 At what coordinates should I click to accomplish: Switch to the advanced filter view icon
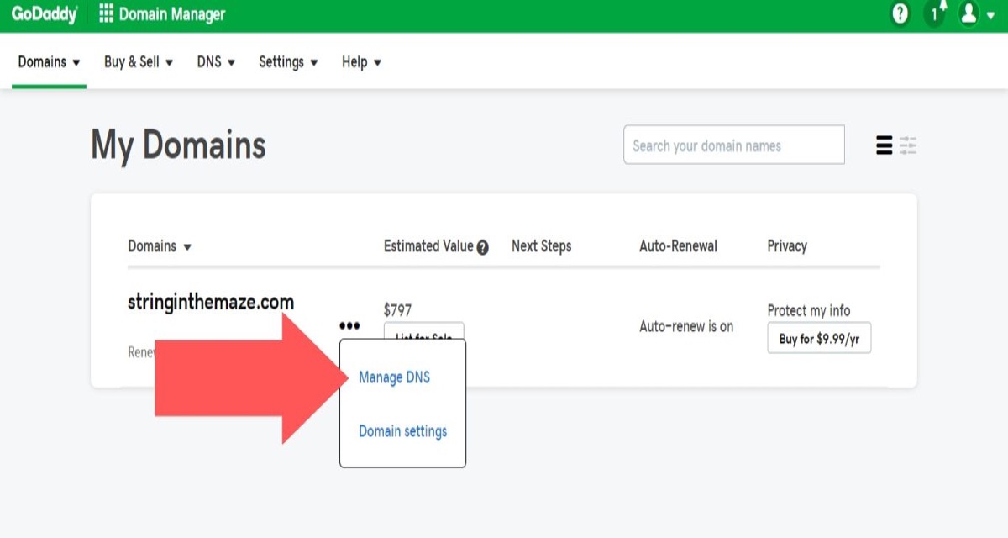coord(908,145)
